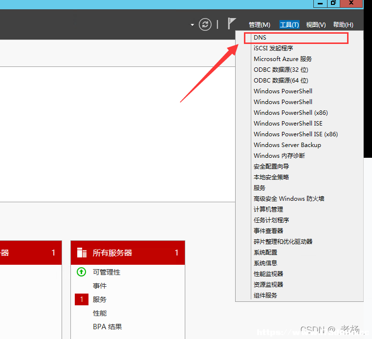Viewport: 372px width, 339px height.
Task: Open the 帮助(H) menu
Action: point(343,24)
